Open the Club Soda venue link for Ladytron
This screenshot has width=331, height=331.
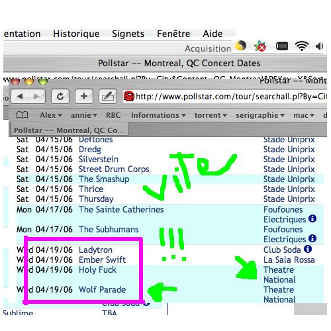(282, 250)
